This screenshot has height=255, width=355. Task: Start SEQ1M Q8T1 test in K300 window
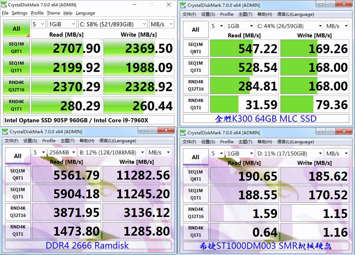click(196, 48)
